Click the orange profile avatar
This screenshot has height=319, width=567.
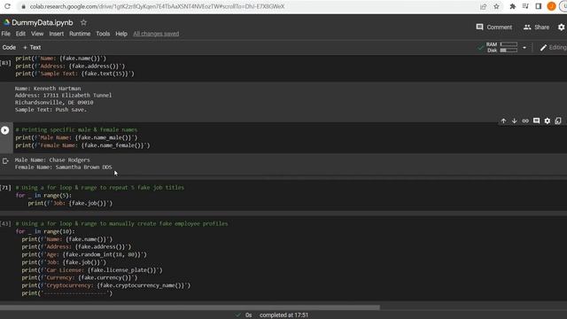(x=551, y=6)
